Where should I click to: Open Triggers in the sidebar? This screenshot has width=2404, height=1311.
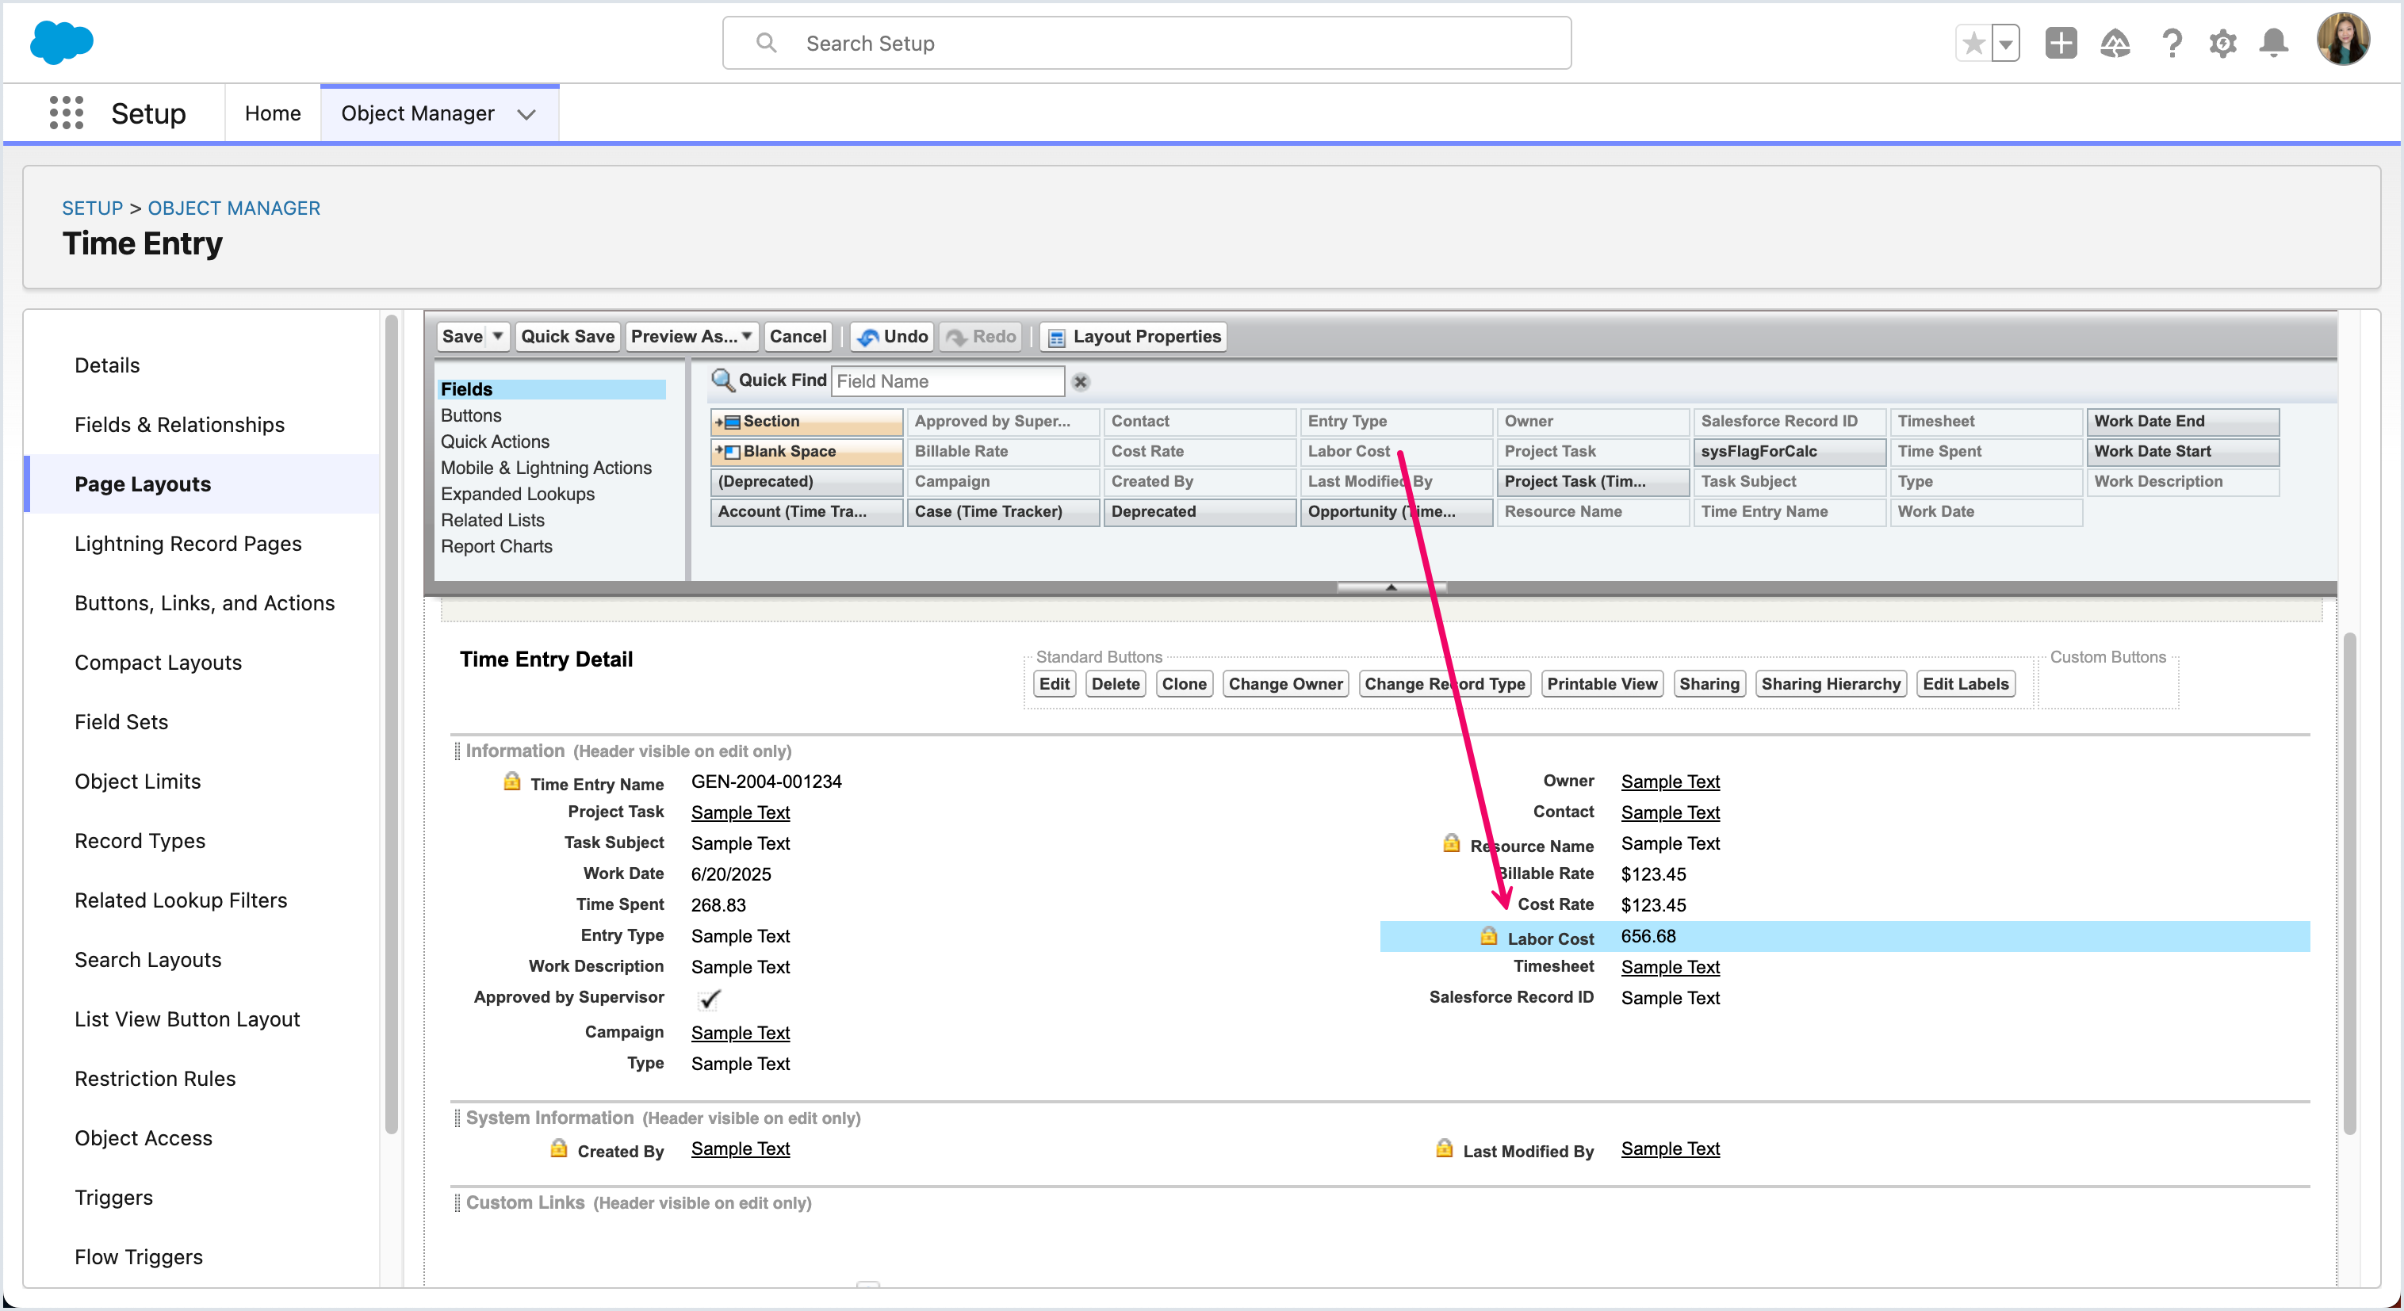[x=114, y=1197]
